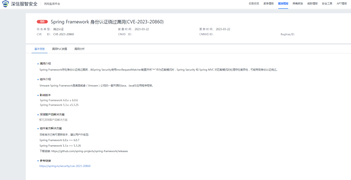This screenshot has height=180, width=351.
Task: Open APT情报 in top navigation
Action: point(342,4)
